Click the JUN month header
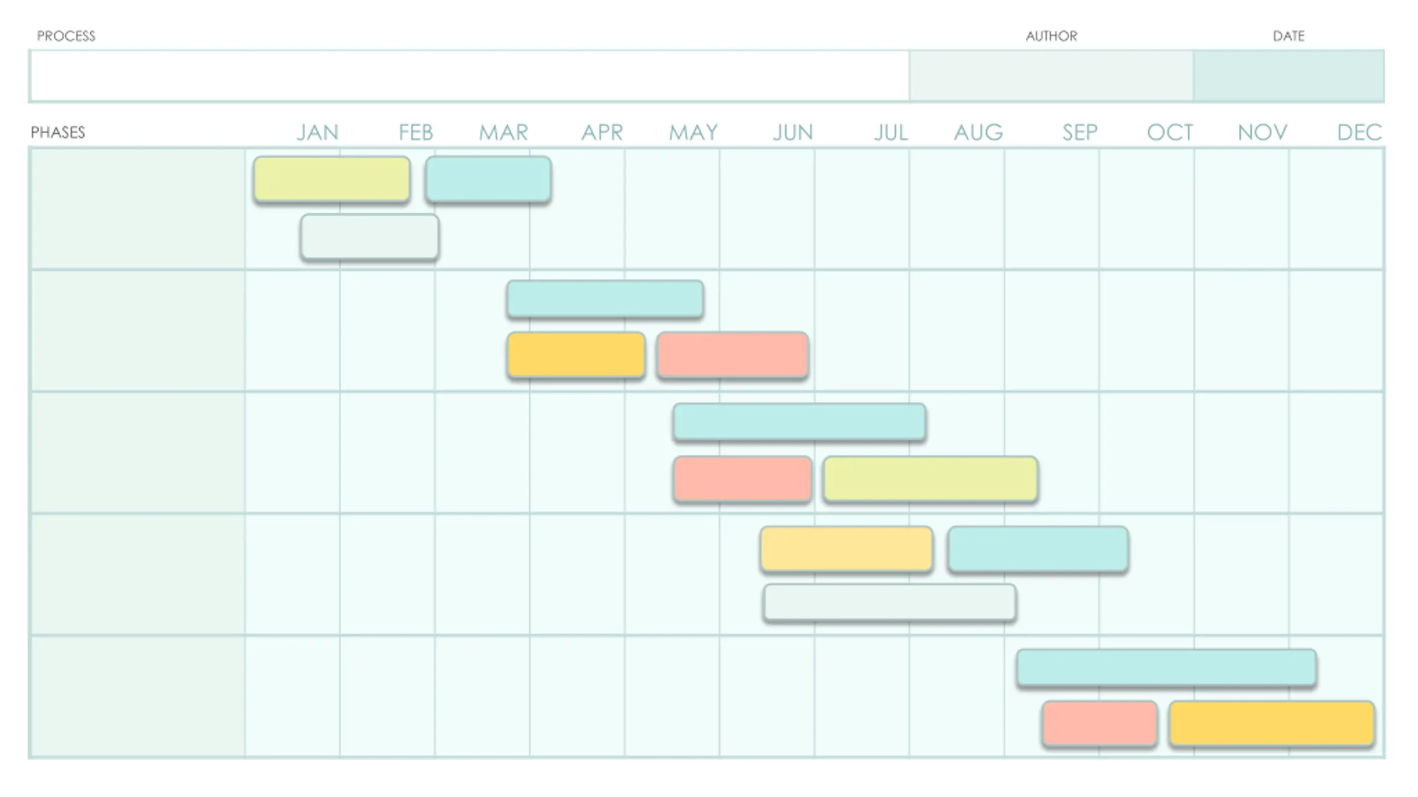This screenshot has width=1418, height=797. tap(793, 132)
